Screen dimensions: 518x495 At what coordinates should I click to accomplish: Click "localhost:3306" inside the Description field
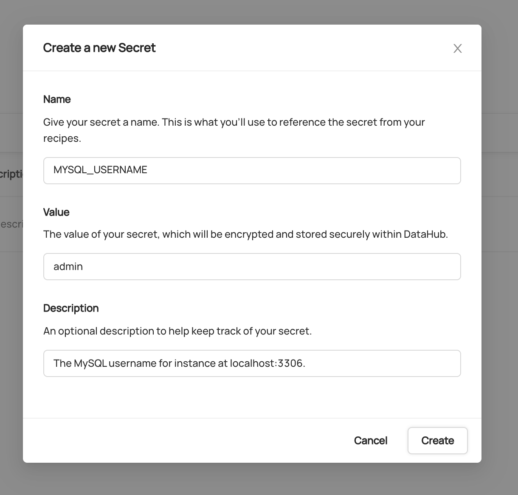click(266, 363)
